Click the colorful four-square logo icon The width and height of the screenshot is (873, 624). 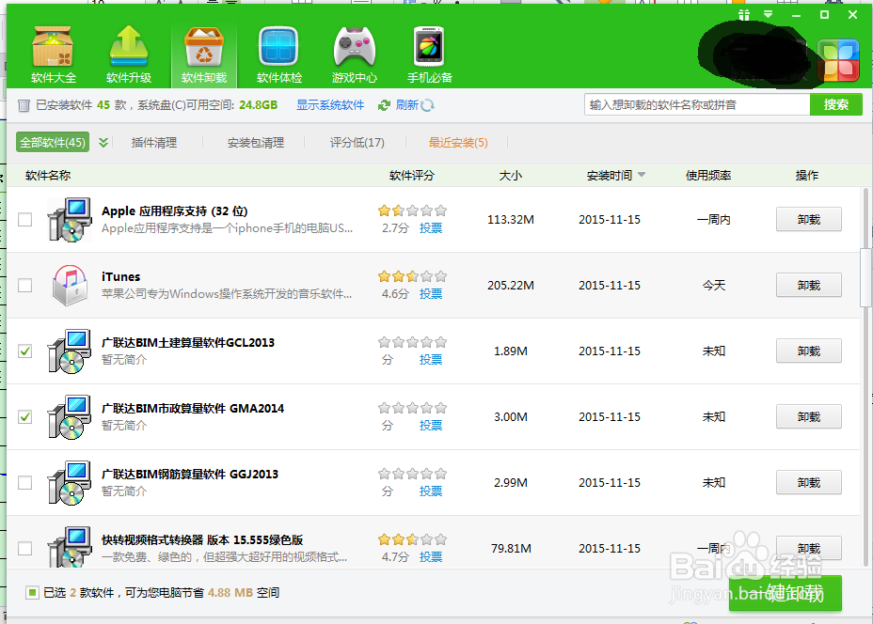point(838,60)
